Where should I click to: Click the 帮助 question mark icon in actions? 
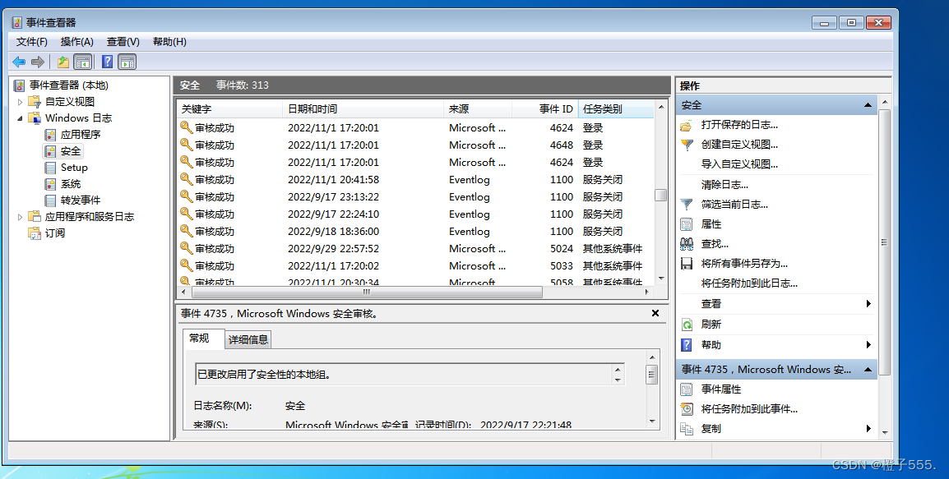click(687, 345)
